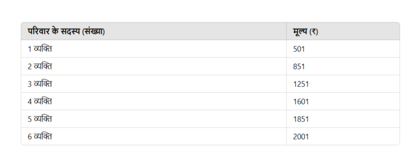Click the rupee symbol in the header
Image resolution: width=417 pixels, height=161 pixels.
click(314, 32)
